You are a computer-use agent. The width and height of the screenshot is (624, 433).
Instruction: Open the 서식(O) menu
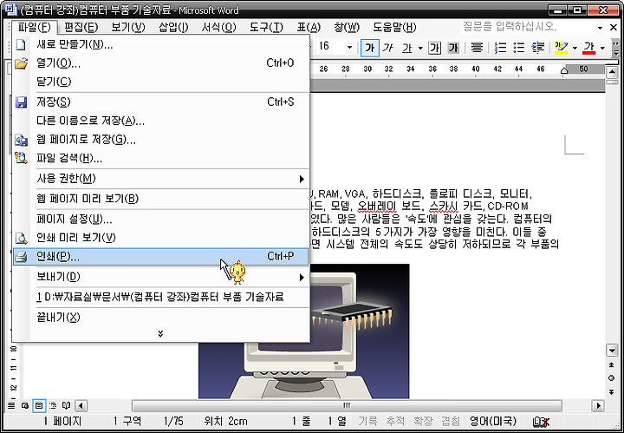tap(219, 27)
